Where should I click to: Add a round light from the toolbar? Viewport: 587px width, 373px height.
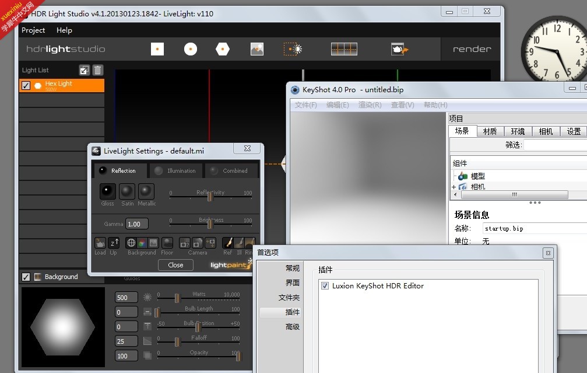coord(191,49)
